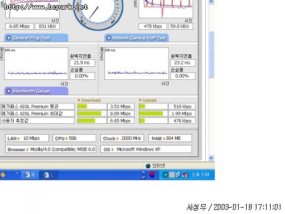This screenshot has width=285, height=214.
Task: Click the user-measured download bar
Action: (x=92, y=120)
